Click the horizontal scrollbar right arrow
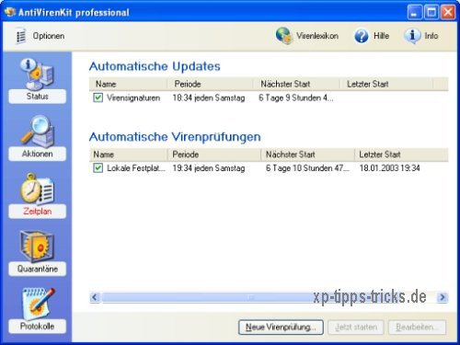The height and width of the screenshot is (345, 460). tap(443, 297)
